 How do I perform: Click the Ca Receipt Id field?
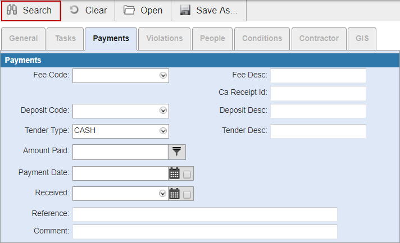(x=318, y=93)
